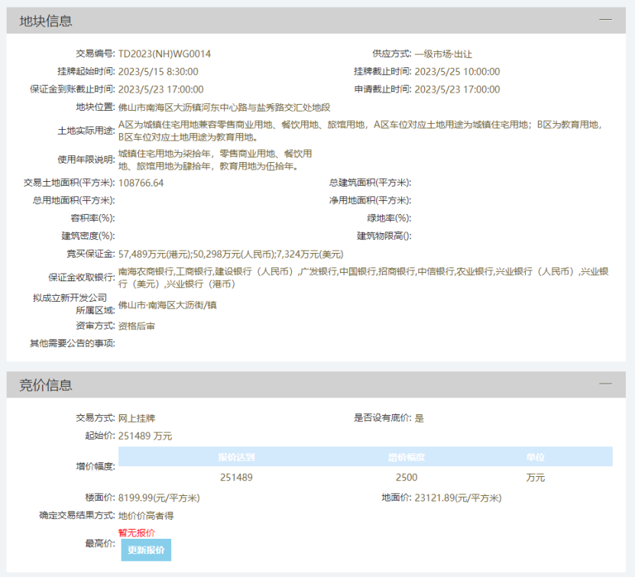Screen dimensions: 635x577
Task: Click the 报价达到 column header
Action: 237,457
